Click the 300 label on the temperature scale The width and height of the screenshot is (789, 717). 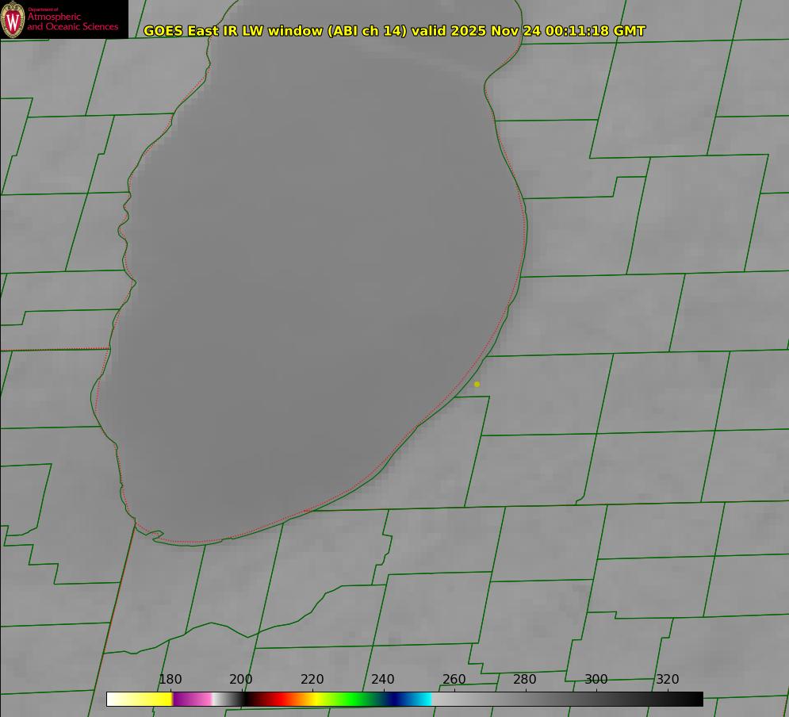tap(596, 680)
